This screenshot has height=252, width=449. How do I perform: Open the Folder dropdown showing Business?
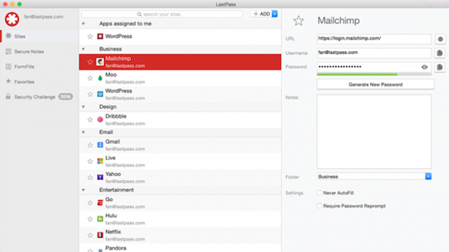click(x=374, y=176)
